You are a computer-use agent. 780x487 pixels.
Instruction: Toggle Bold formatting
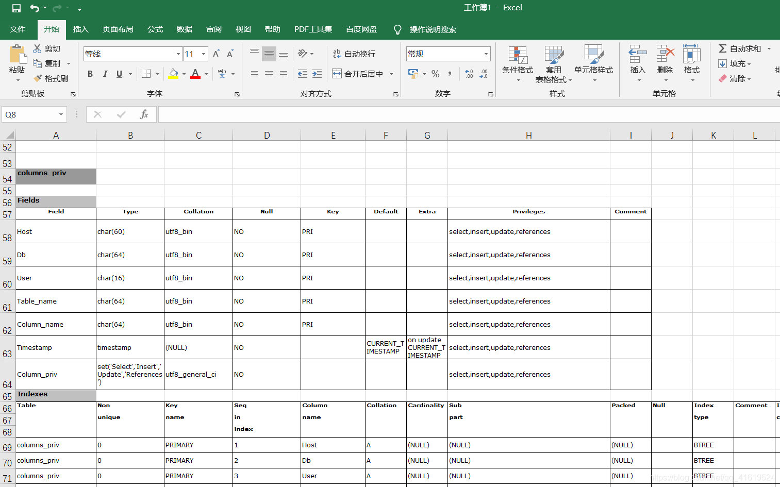[x=90, y=74]
